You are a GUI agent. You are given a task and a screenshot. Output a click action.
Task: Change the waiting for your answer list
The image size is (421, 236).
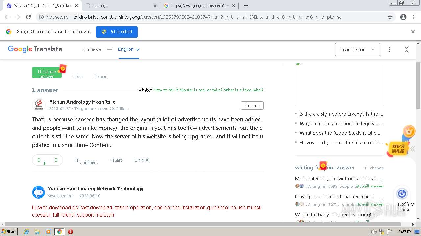point(374,168)
